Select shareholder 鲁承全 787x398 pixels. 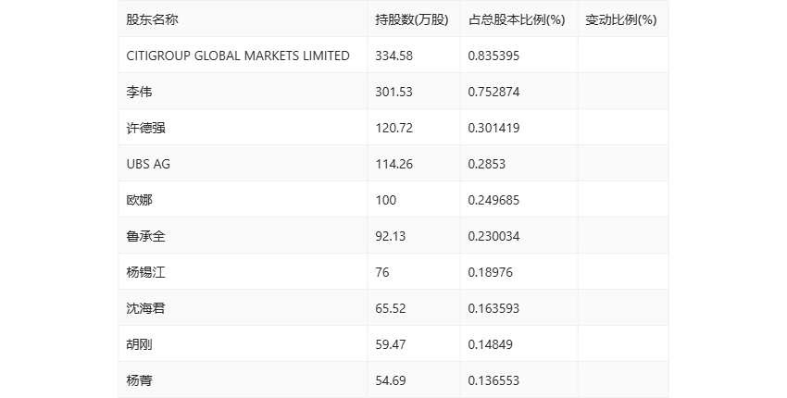[x=146, y=236]
